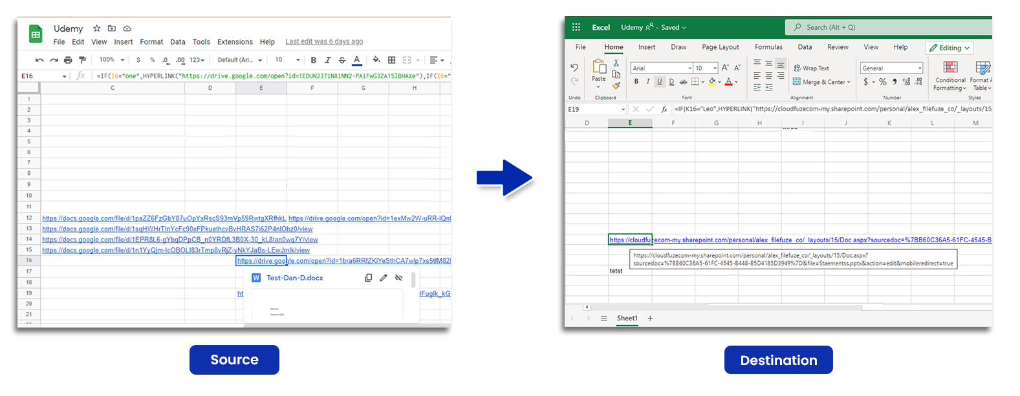The image size is (1020, 396).
Task: Open the Excel Arial font name dropdown
Action: point(690,68)
